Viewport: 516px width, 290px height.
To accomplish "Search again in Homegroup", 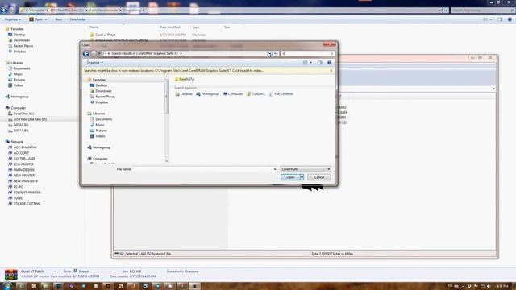I will (x=208, y=94).
